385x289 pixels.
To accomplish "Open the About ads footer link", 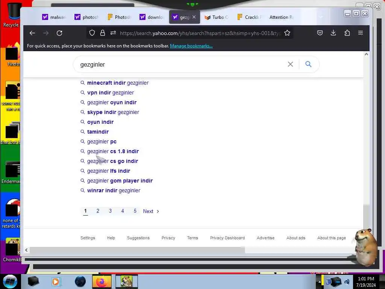I will pyautogui.click(x=296, y=238).
